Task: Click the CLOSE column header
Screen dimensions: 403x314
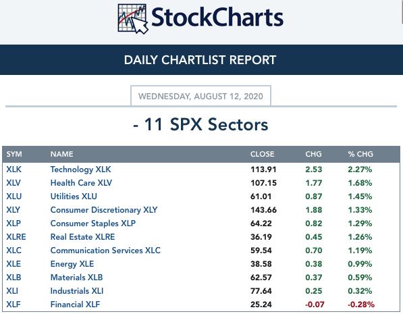Action: click(x=262, y=154)
